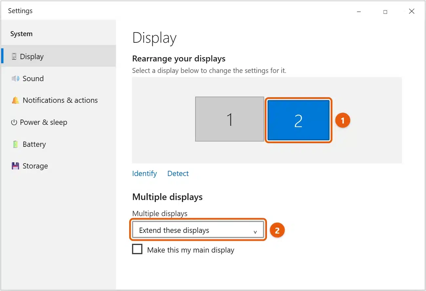Viewport: 426px width, 291px height.
Task: Switch to Battery settings label
Action: (x=34, y=144)
